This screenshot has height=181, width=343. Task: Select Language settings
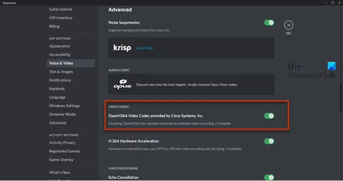57,97
